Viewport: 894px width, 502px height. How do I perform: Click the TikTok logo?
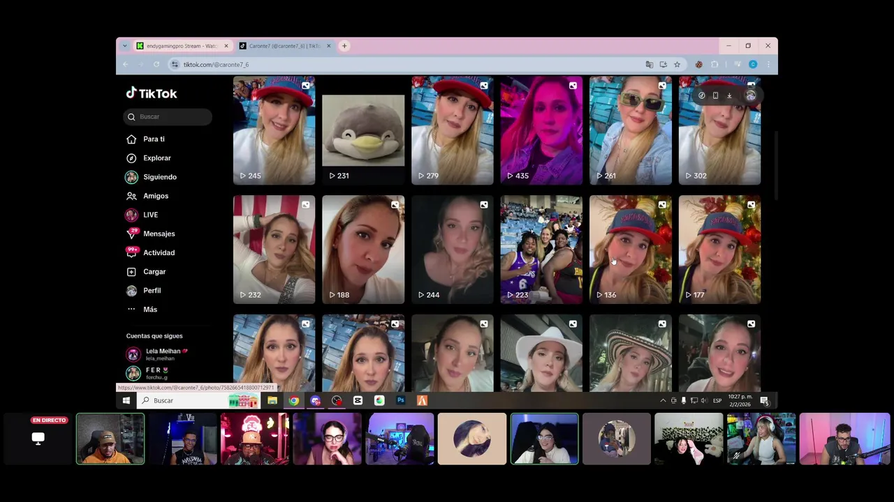tap(152, 93)
